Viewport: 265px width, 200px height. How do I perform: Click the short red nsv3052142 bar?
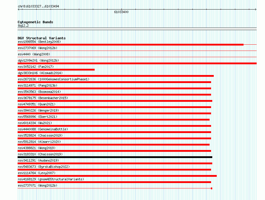point(56,70)
